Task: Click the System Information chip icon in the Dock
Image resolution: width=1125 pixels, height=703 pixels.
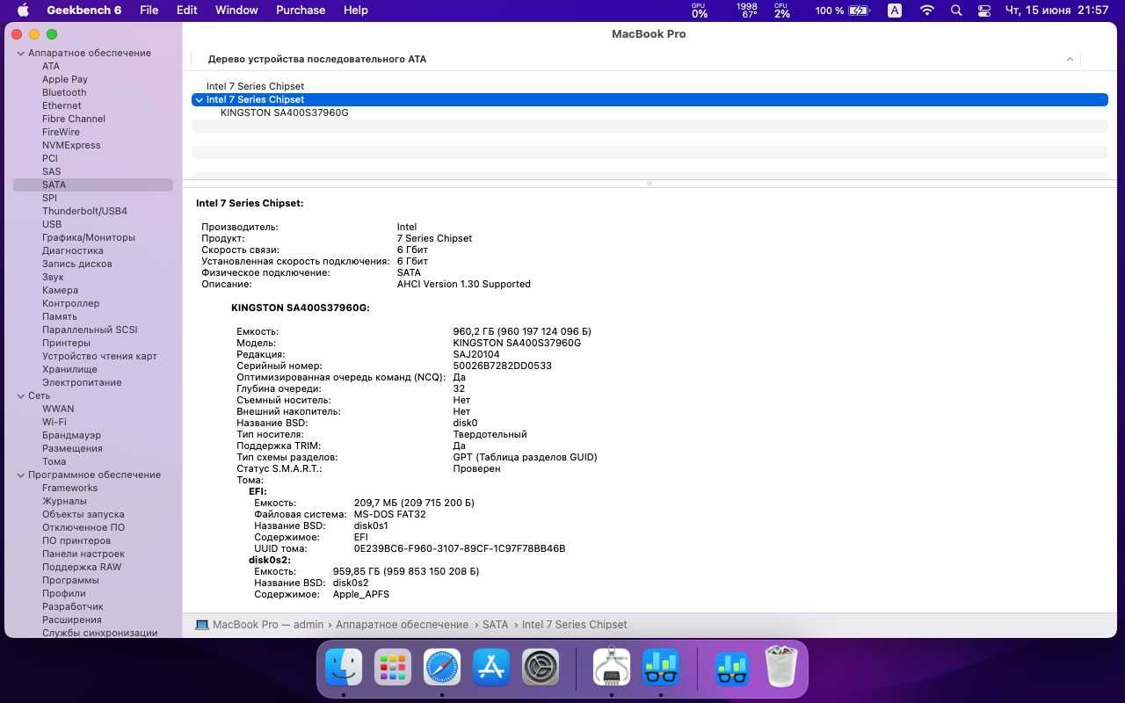Action: tap(612, 668)
